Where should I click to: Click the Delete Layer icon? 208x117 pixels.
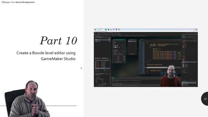107,58
